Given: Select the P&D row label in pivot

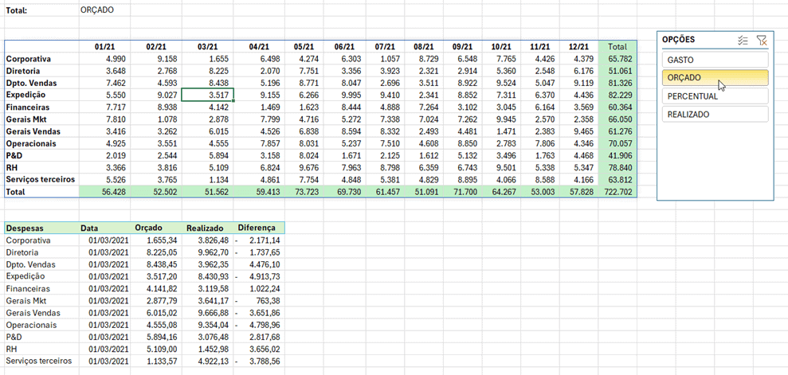Looking at the screenshot, I should tap(41, 155).
